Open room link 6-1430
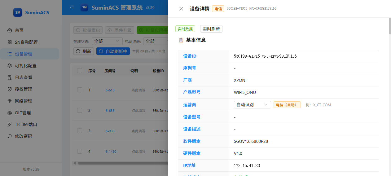 tap(111, 152)
